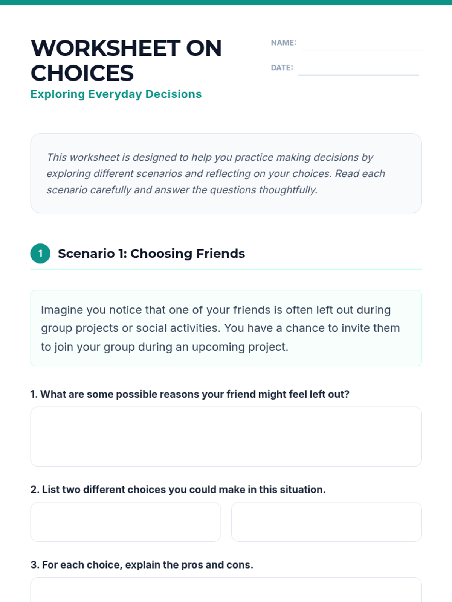Click the word CHOICES in the title
This screenshot has height=602, width=452.
pos(82,73)
